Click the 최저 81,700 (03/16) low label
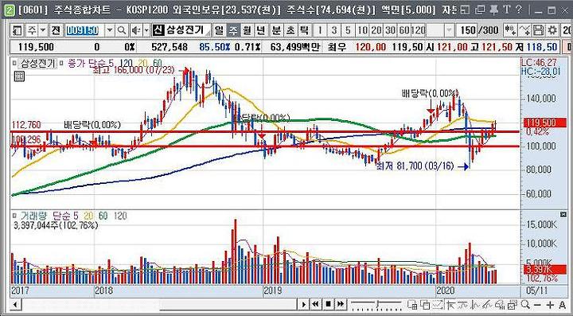 point(415,166)
